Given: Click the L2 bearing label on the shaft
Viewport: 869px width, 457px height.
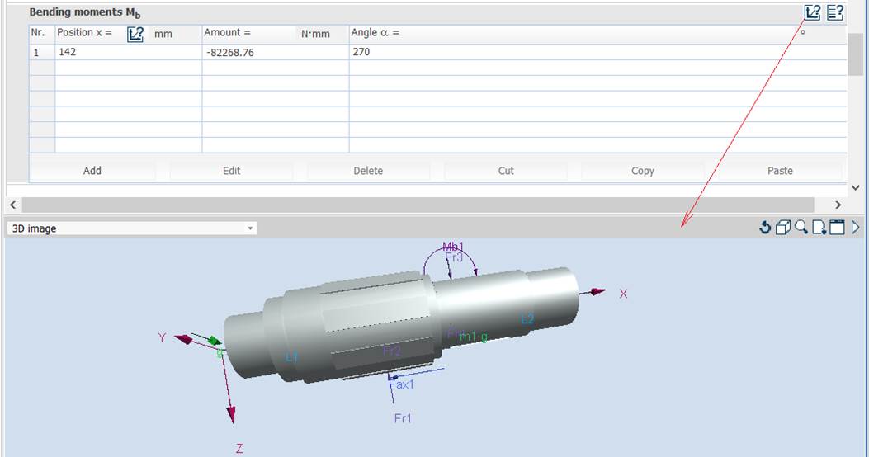Looking at the screenshot, I should tap(527, 318).
